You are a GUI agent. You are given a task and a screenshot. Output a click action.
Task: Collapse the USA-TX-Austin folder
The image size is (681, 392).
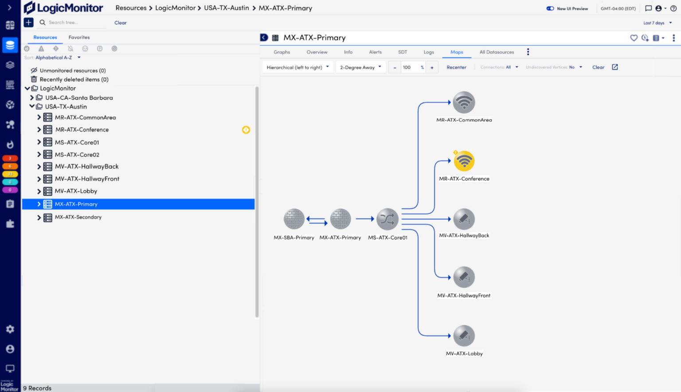coord(32,107)
